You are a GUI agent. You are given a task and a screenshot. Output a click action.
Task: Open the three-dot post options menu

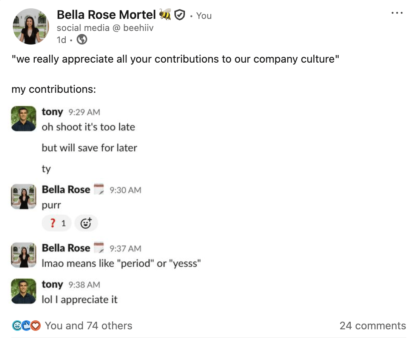point(397,13)
